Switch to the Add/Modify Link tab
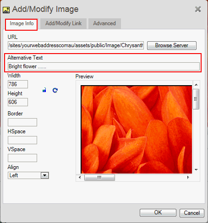 pyautogui.click(x=63, y=23)
